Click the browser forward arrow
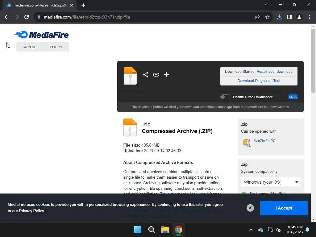316x237 pixels. tap(17, 17)
